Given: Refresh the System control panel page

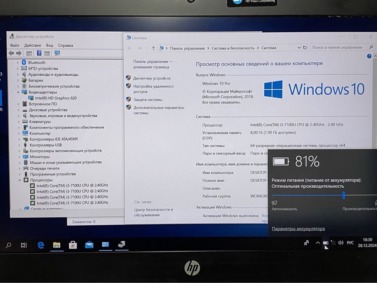Looking at the screenshot, I should [305, 47].
